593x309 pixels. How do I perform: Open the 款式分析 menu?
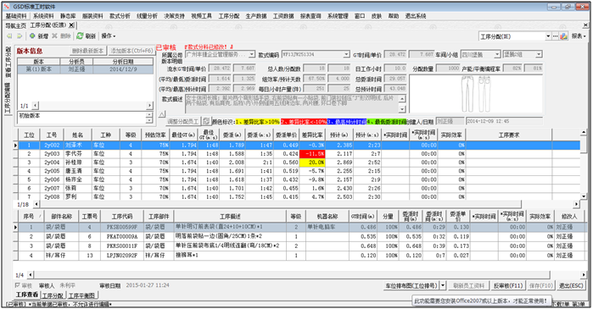tap(120, 16)
